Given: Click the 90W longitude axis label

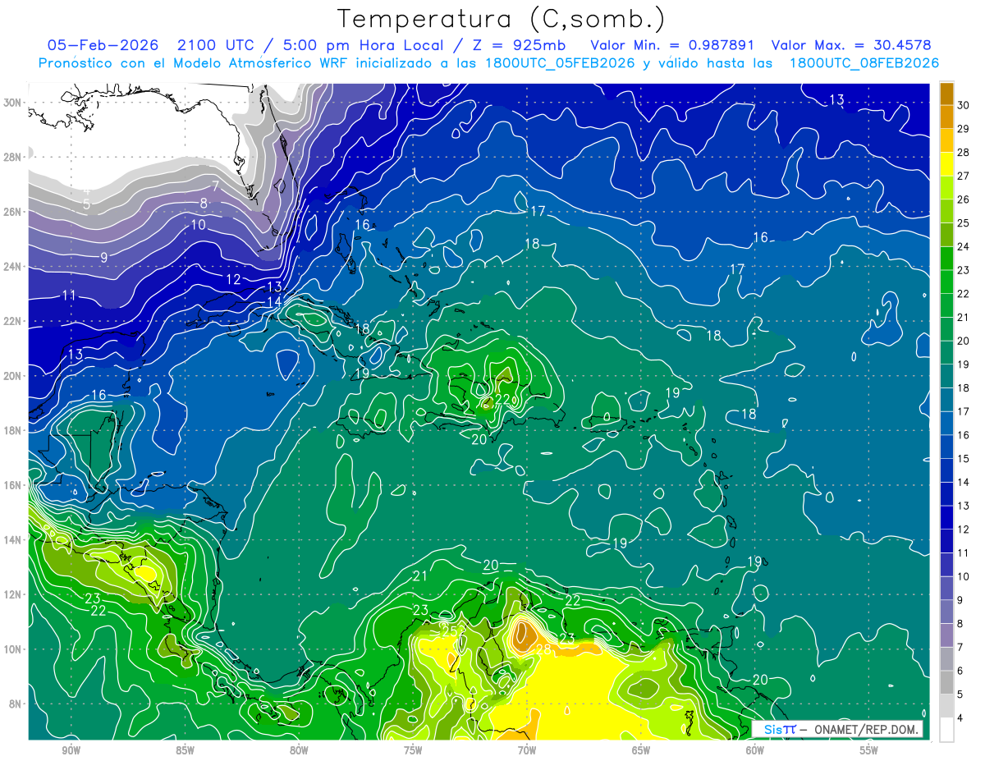Looking at the screenshot, I should point(71,750).
